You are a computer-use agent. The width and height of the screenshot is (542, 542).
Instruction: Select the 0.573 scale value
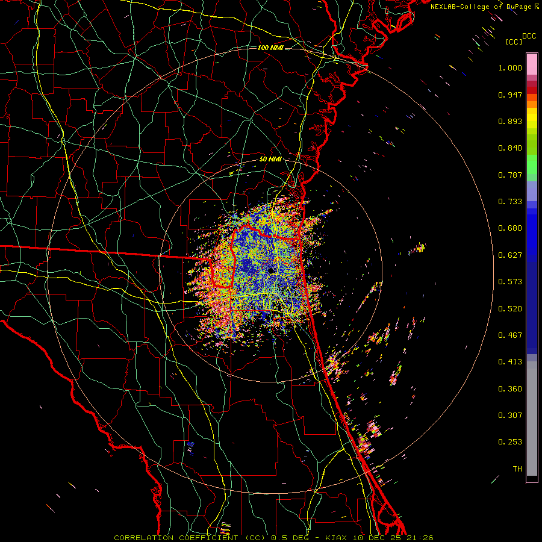(510, 282)
